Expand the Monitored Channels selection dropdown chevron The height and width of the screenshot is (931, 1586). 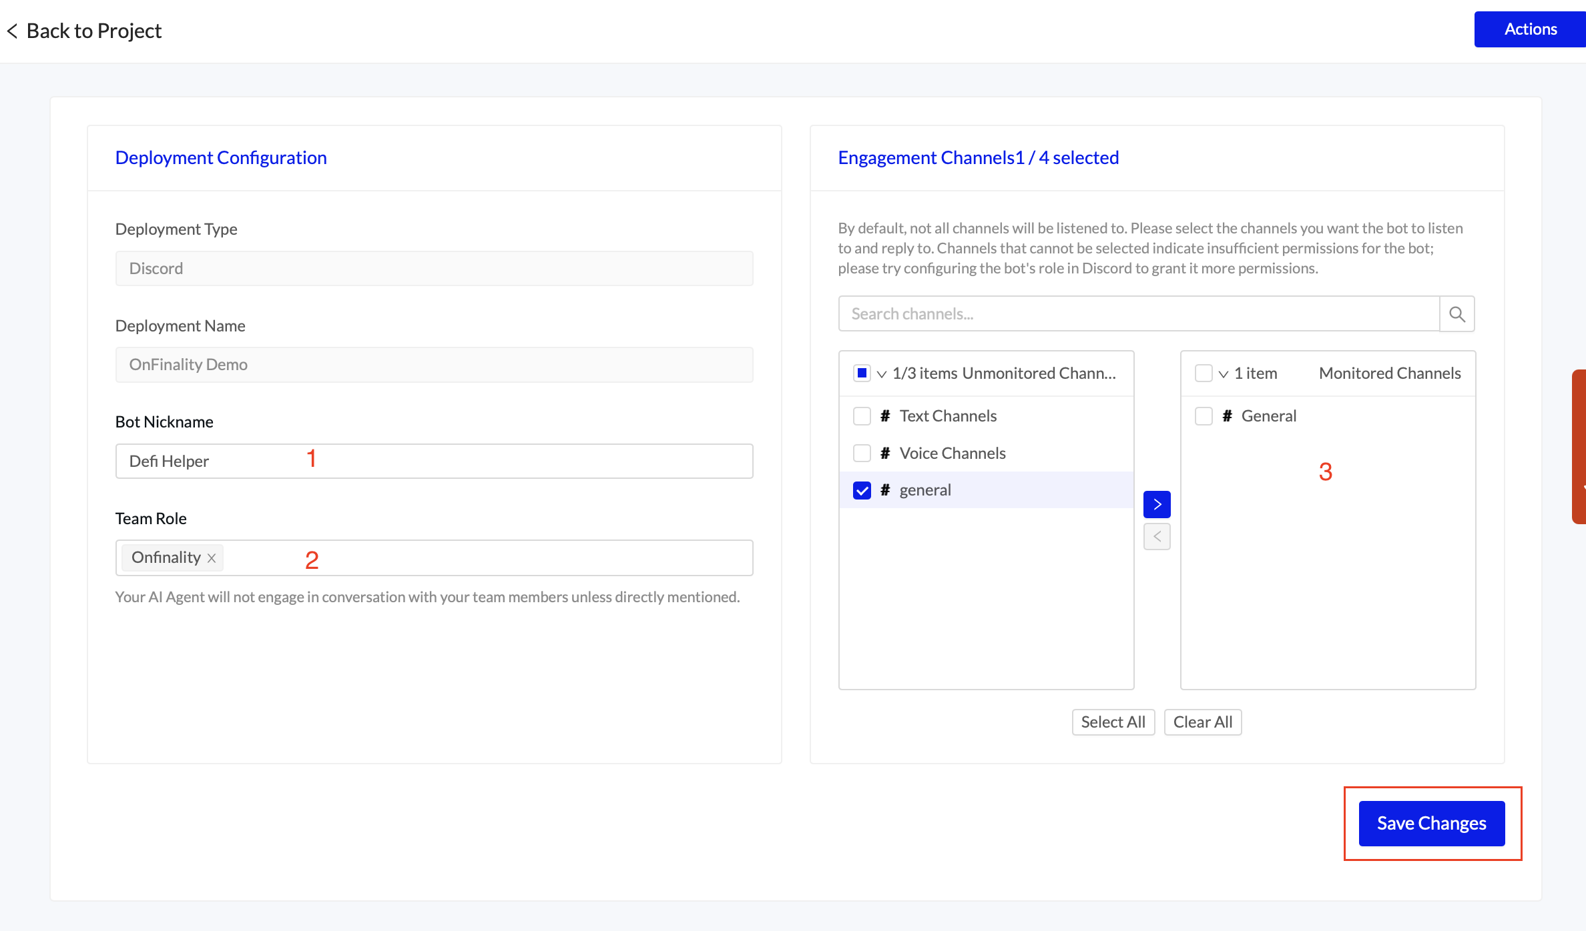pyautogui.click(x=1224, y=374)
